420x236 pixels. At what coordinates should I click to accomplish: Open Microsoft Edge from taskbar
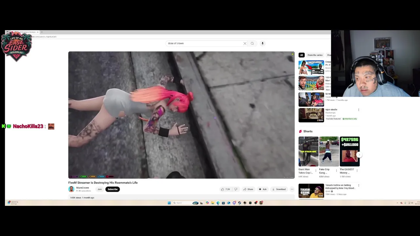point(218,203)
